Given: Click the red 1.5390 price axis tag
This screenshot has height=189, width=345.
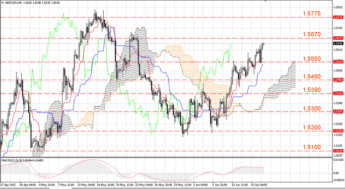Looking at the screenshot, I should (x=338, y=94).
